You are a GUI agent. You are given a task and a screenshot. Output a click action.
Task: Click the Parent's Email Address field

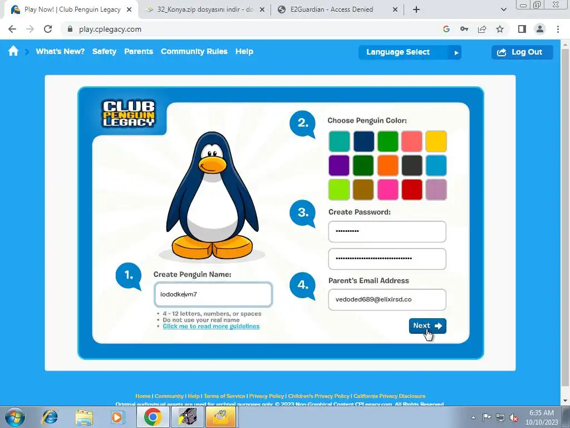pos(387,299)
